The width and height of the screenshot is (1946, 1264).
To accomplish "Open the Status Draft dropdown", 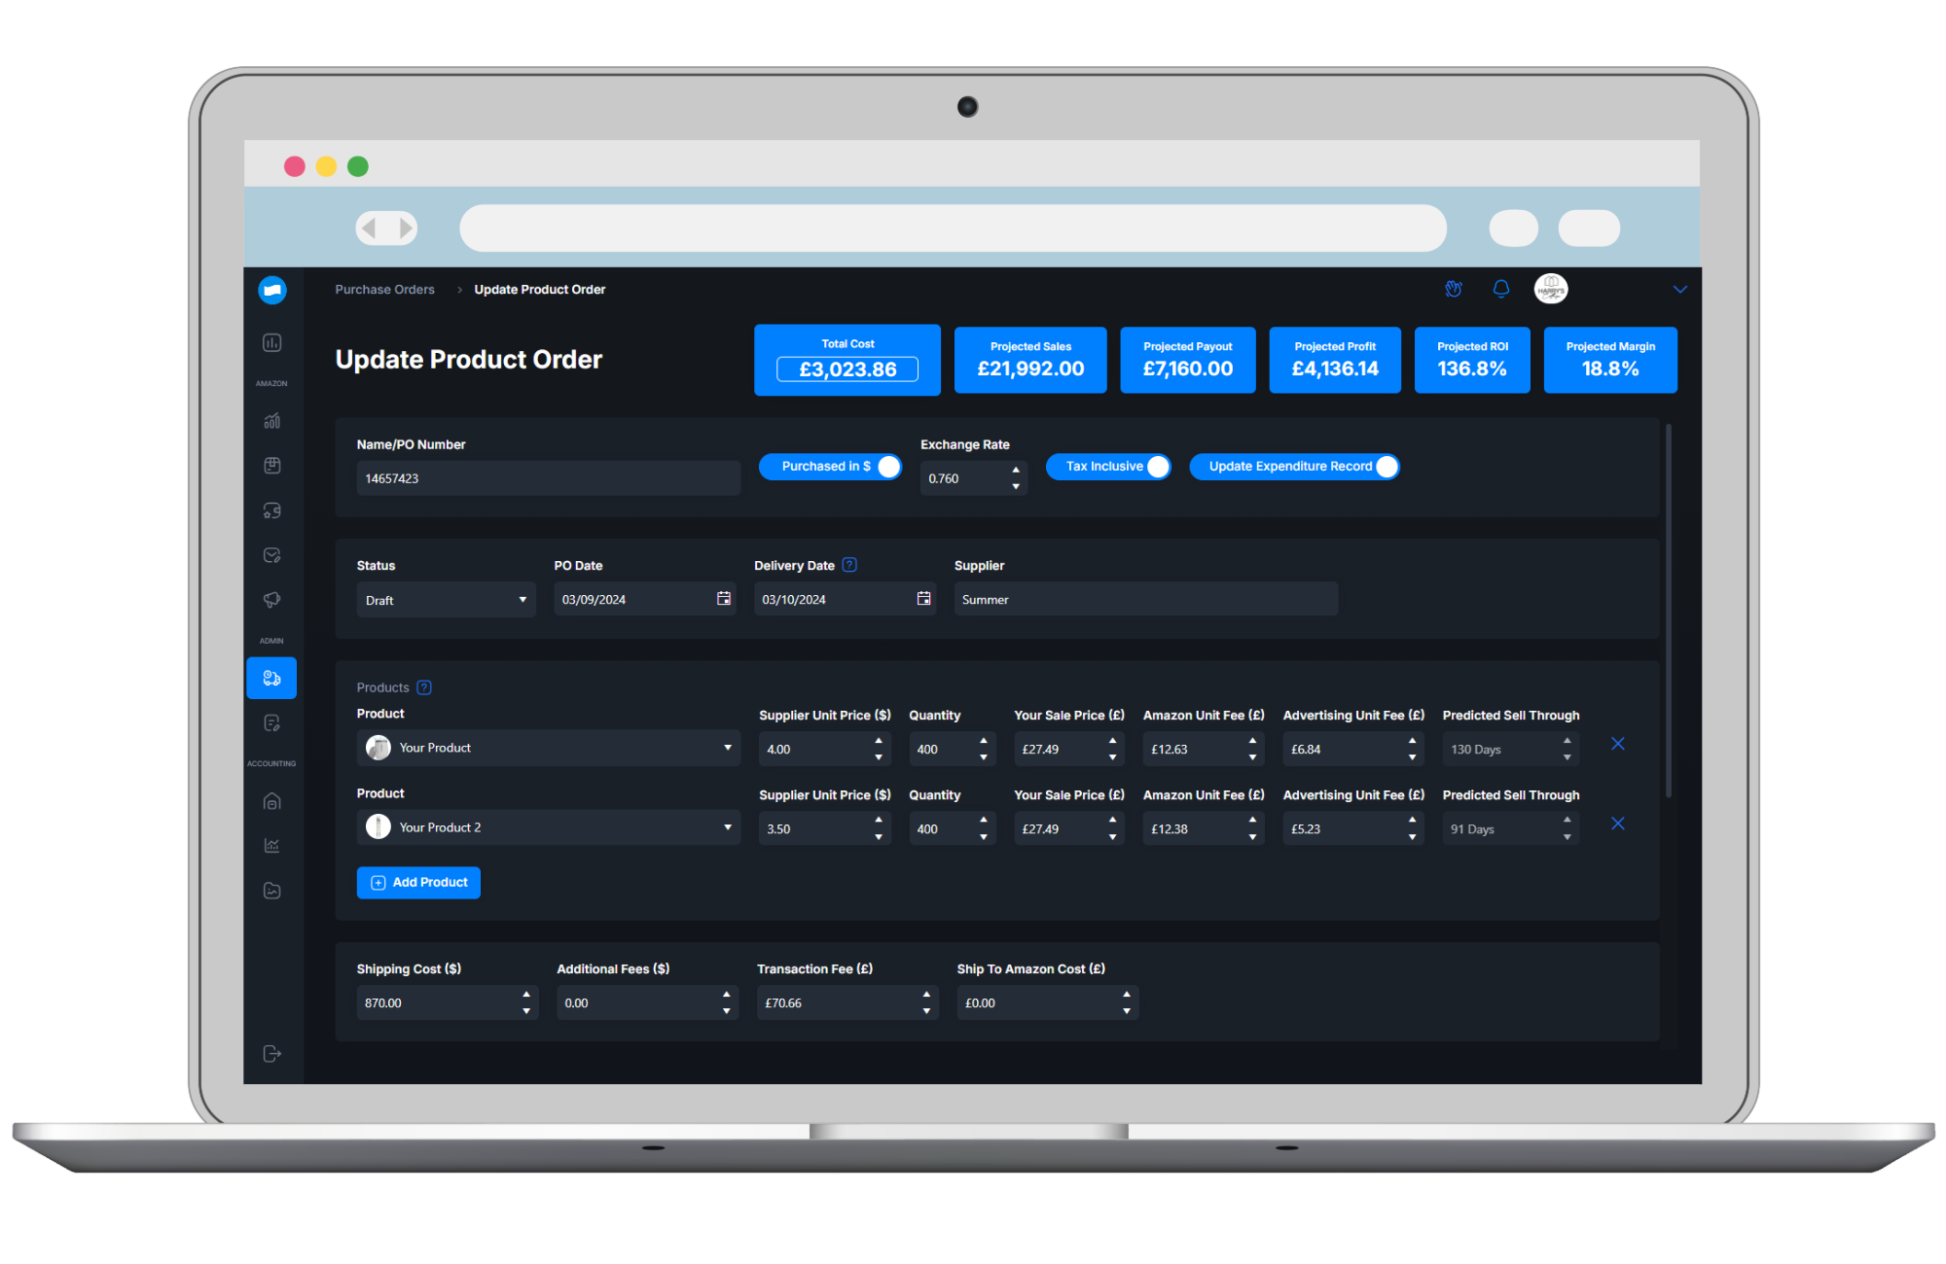I will (447, 600).
